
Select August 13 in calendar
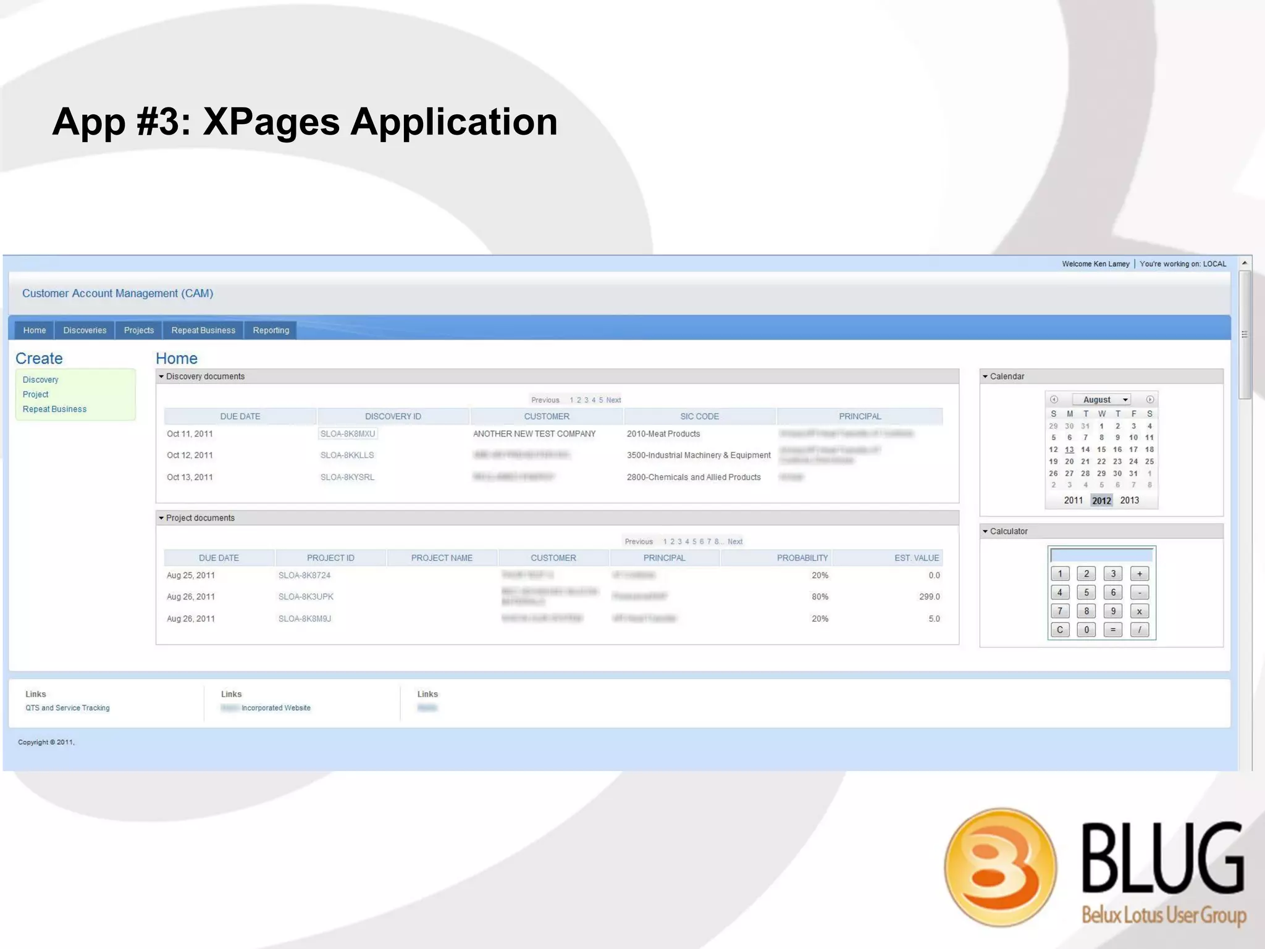(x=1069, y=449)
